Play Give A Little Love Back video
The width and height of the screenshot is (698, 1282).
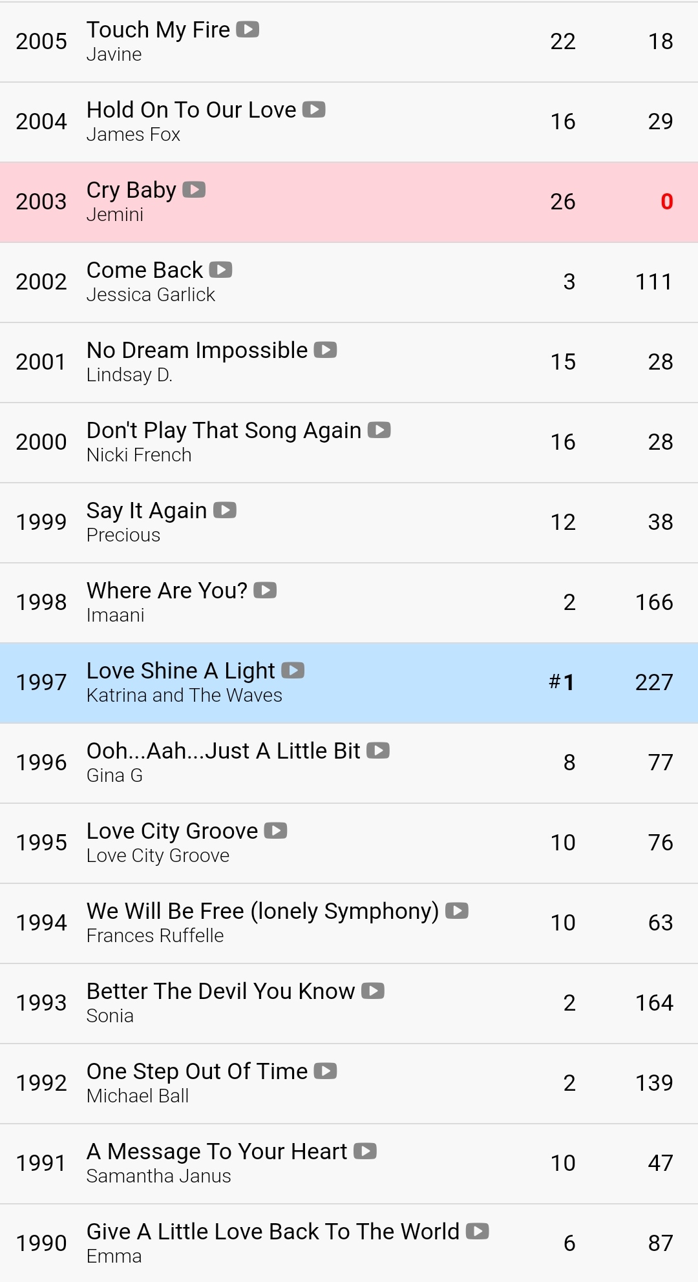click(x=478, y=1232)
